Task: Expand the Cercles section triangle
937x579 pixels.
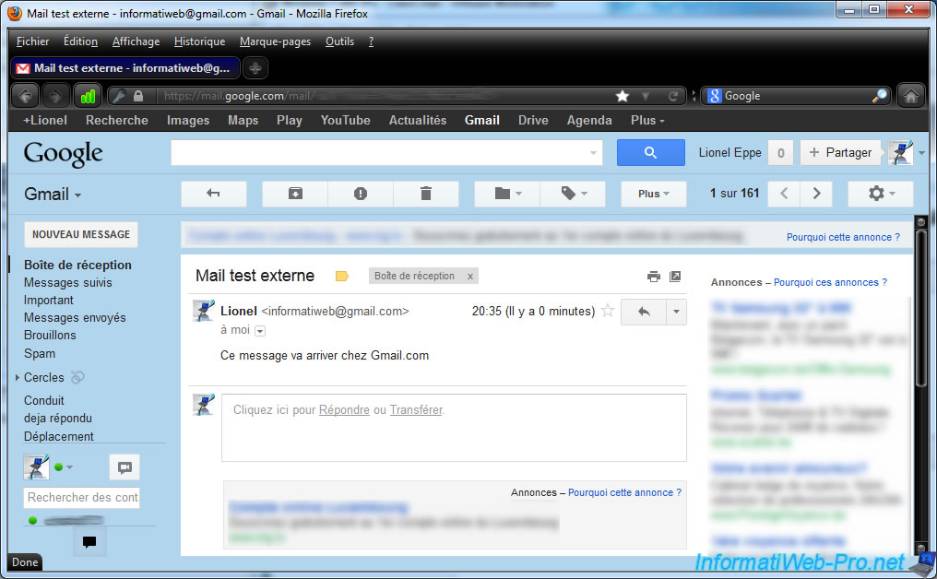Action: 18,378
